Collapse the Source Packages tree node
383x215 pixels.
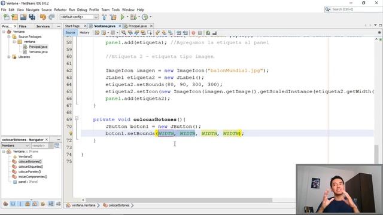[9, 37]
